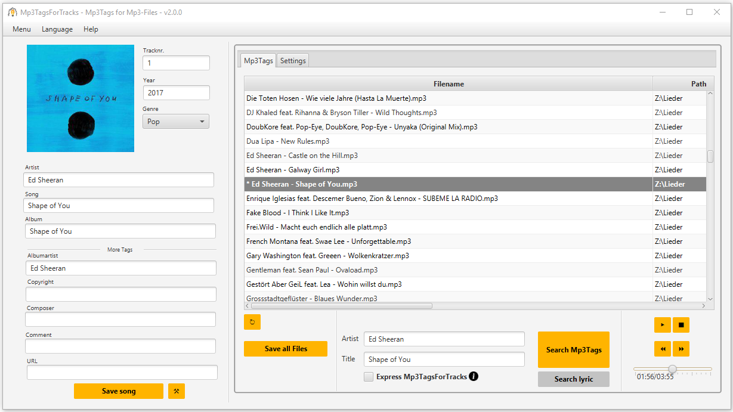Click the Mp3TagsForTracks app icon in title bar
This screenshot has height=412, width=733.
click(12, 12)
